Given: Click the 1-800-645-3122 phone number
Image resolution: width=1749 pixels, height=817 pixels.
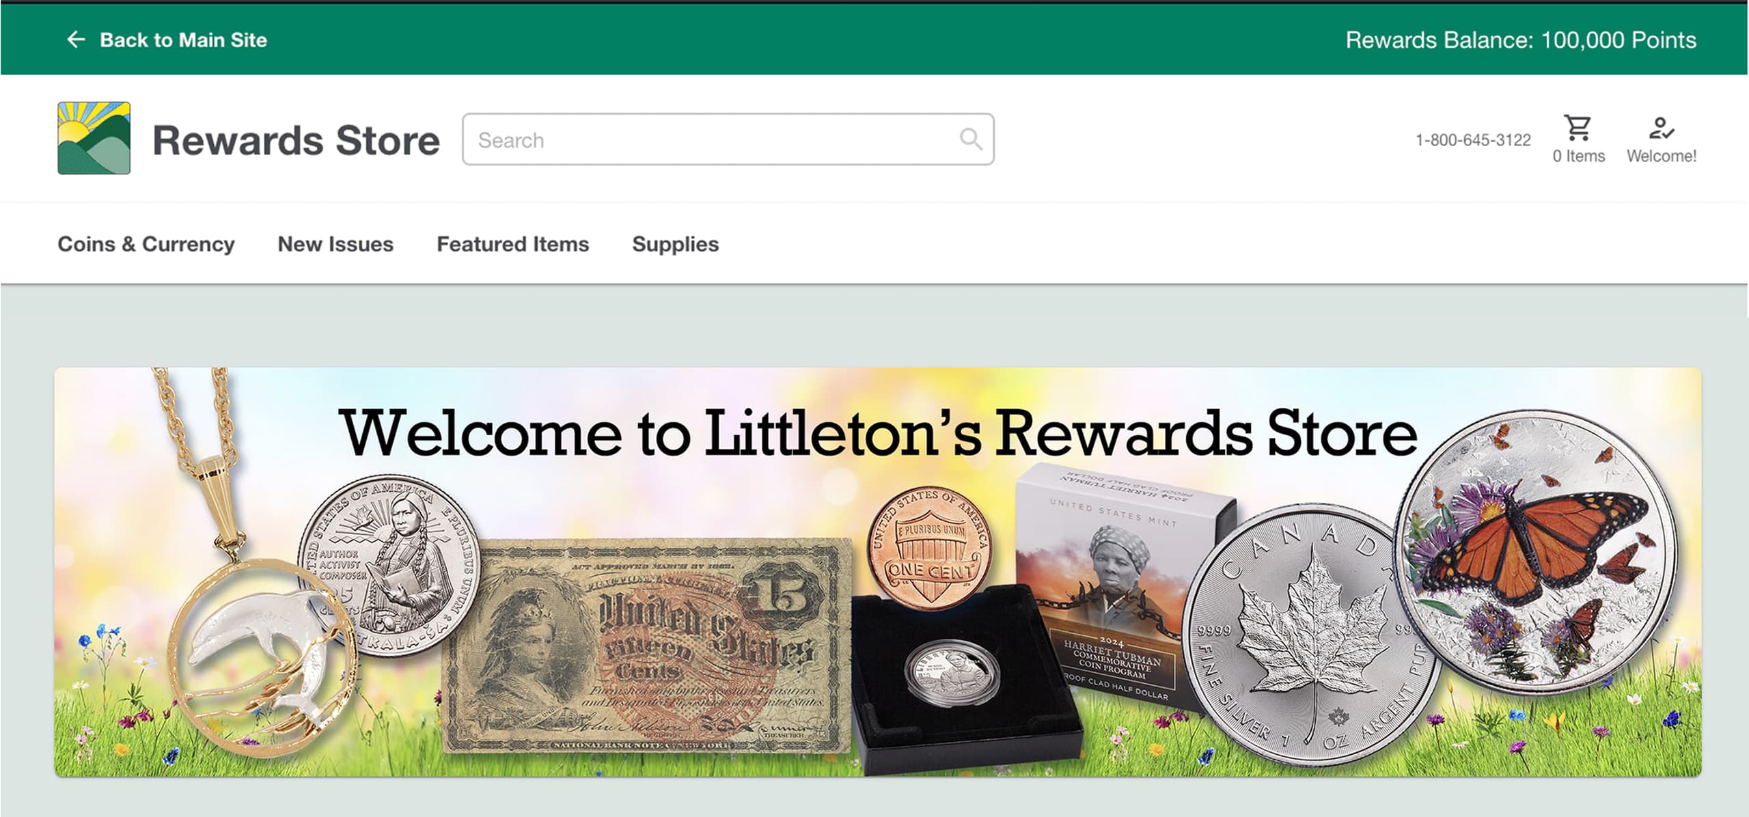Looking at the screenshot, I should click(x=1473, y=140).
